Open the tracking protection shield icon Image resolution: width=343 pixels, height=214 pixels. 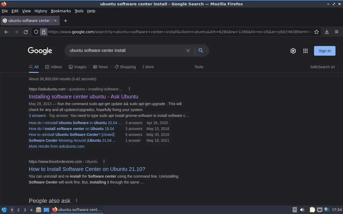coord(36,32)
